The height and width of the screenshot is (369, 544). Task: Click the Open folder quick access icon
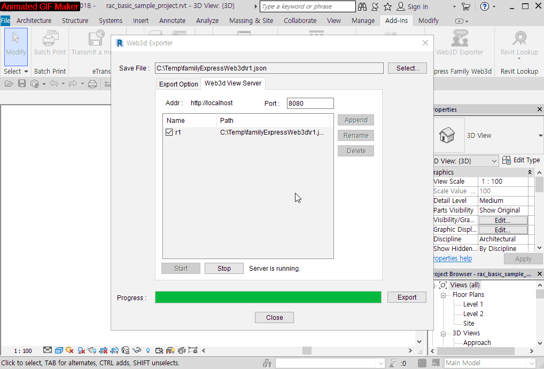tap(9, 84)
